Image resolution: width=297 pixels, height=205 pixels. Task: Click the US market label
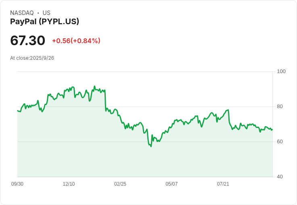pyautogui.click(x=46, y=13)
